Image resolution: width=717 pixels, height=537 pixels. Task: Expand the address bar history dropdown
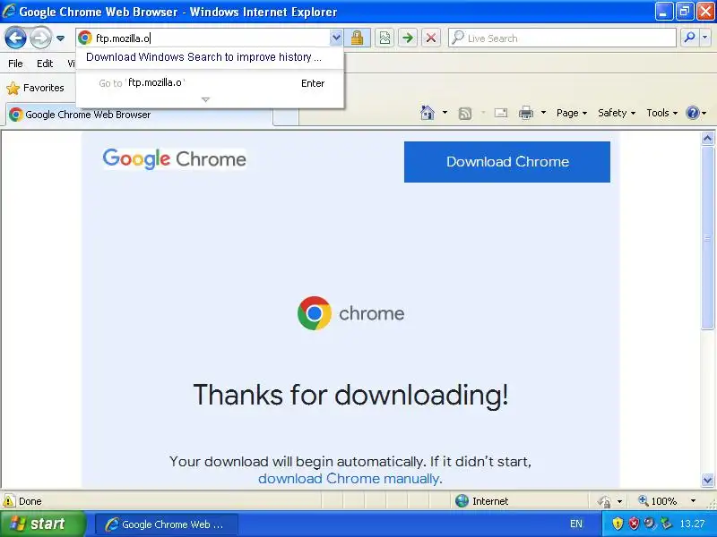point(336,38)
